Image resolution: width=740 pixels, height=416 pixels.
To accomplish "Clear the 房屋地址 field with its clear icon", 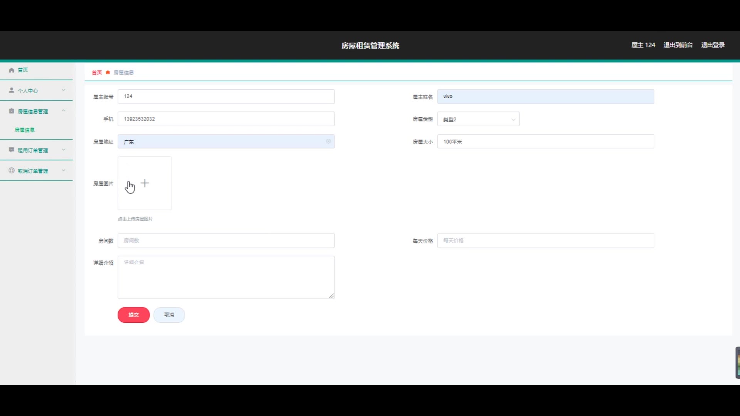I will click(x=328, y=141).
